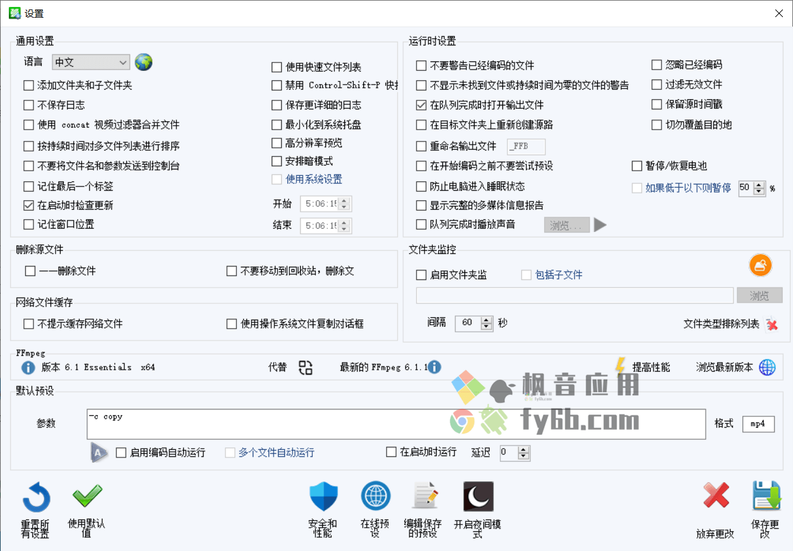Click edit saved presets notepad icon

(x=425, y=496)
